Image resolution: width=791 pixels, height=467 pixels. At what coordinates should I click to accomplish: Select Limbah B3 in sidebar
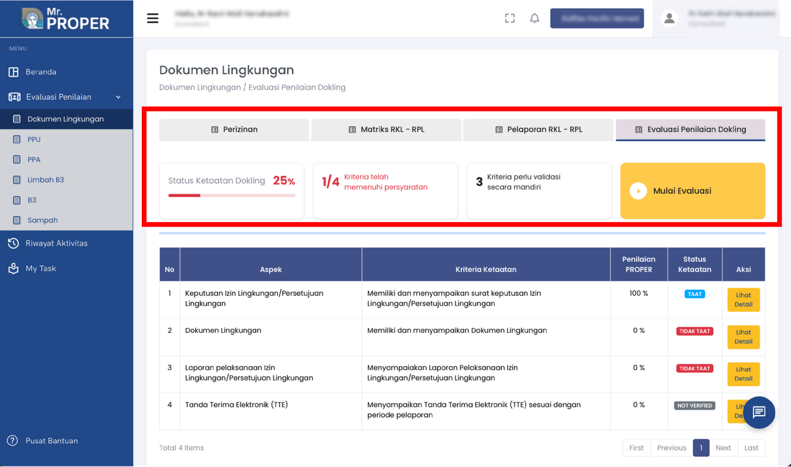[x=45, y=180]
